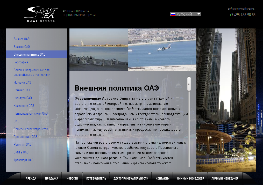
Task: Open Законы, непривычные для европейского стиля жизни
Action: click(32, 72)
